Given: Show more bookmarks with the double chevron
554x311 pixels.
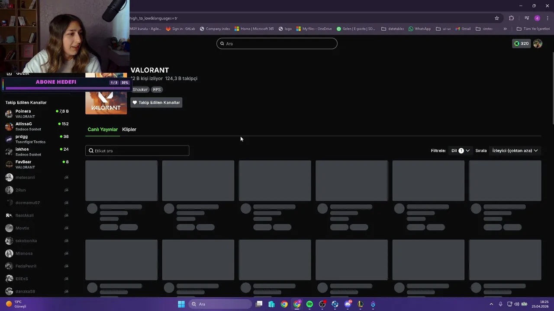Looking at the screenshot, I should (x=505, y=29).
